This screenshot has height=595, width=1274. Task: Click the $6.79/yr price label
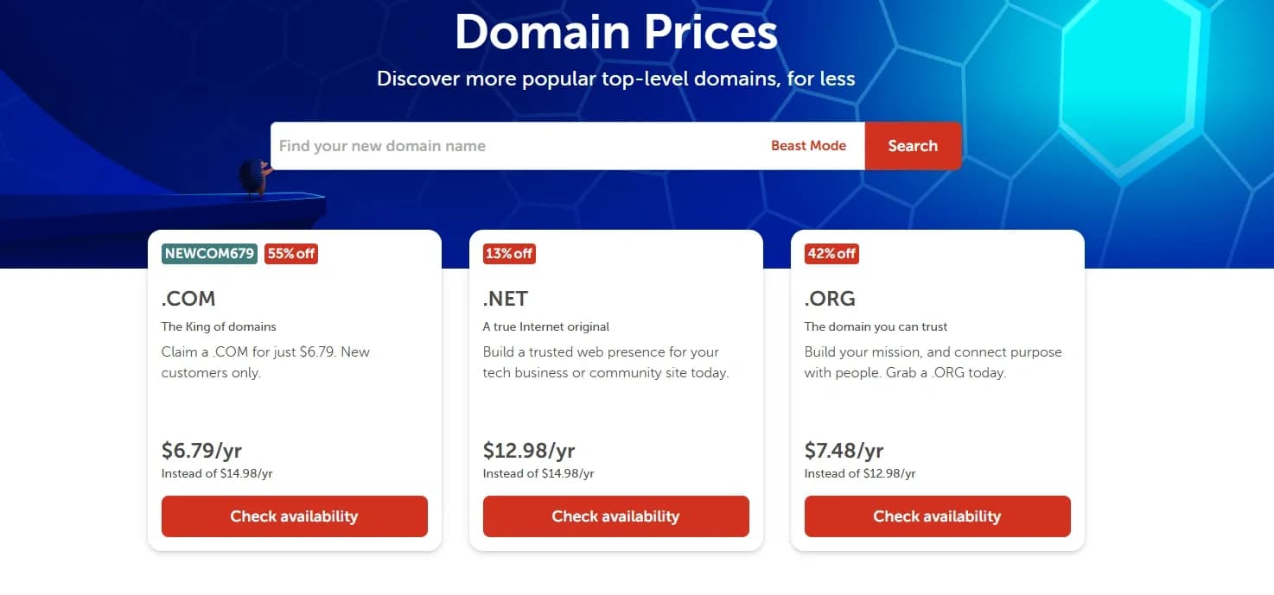coord(201,450)
